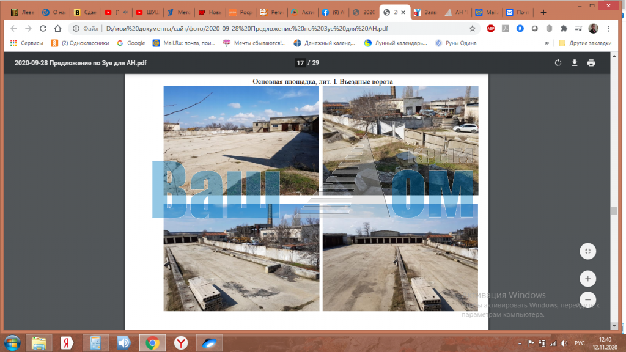Open Yandex Browser from taskbar
Viewport: 626px width, 352px height.
click(181, 343)
